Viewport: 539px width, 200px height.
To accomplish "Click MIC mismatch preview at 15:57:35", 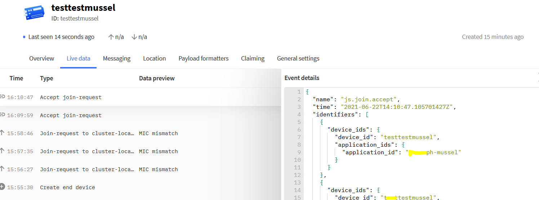I will click(159, 151).
